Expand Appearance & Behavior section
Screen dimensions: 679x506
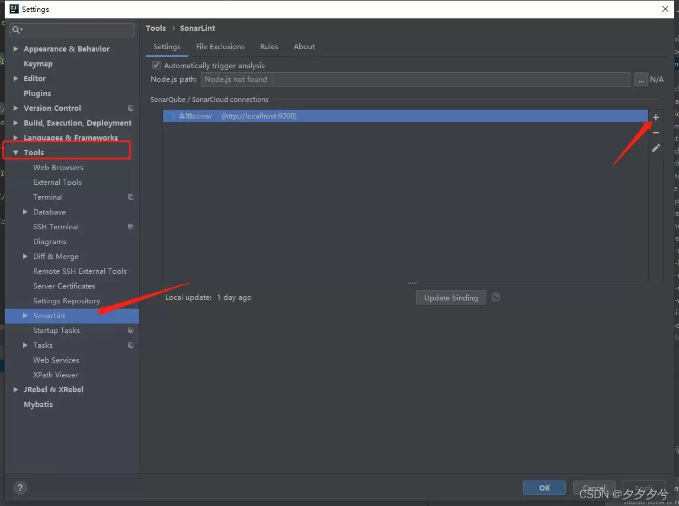15,49
